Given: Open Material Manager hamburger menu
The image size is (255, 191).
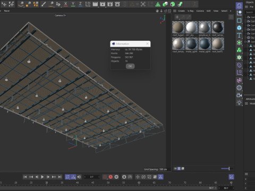Looking at the screenshot, I should pos(175,11).
